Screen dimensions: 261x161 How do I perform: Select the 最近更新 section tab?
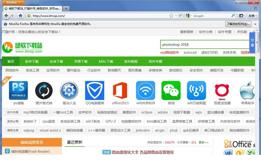point(75,142)
